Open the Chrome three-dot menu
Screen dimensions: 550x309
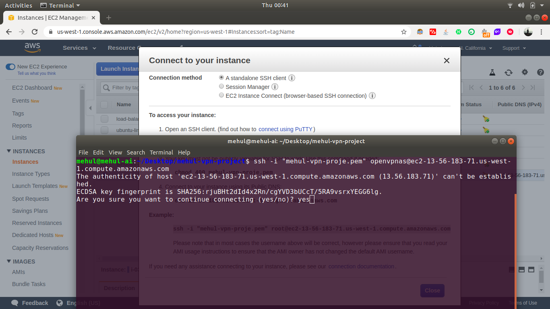tap(542, 32)
